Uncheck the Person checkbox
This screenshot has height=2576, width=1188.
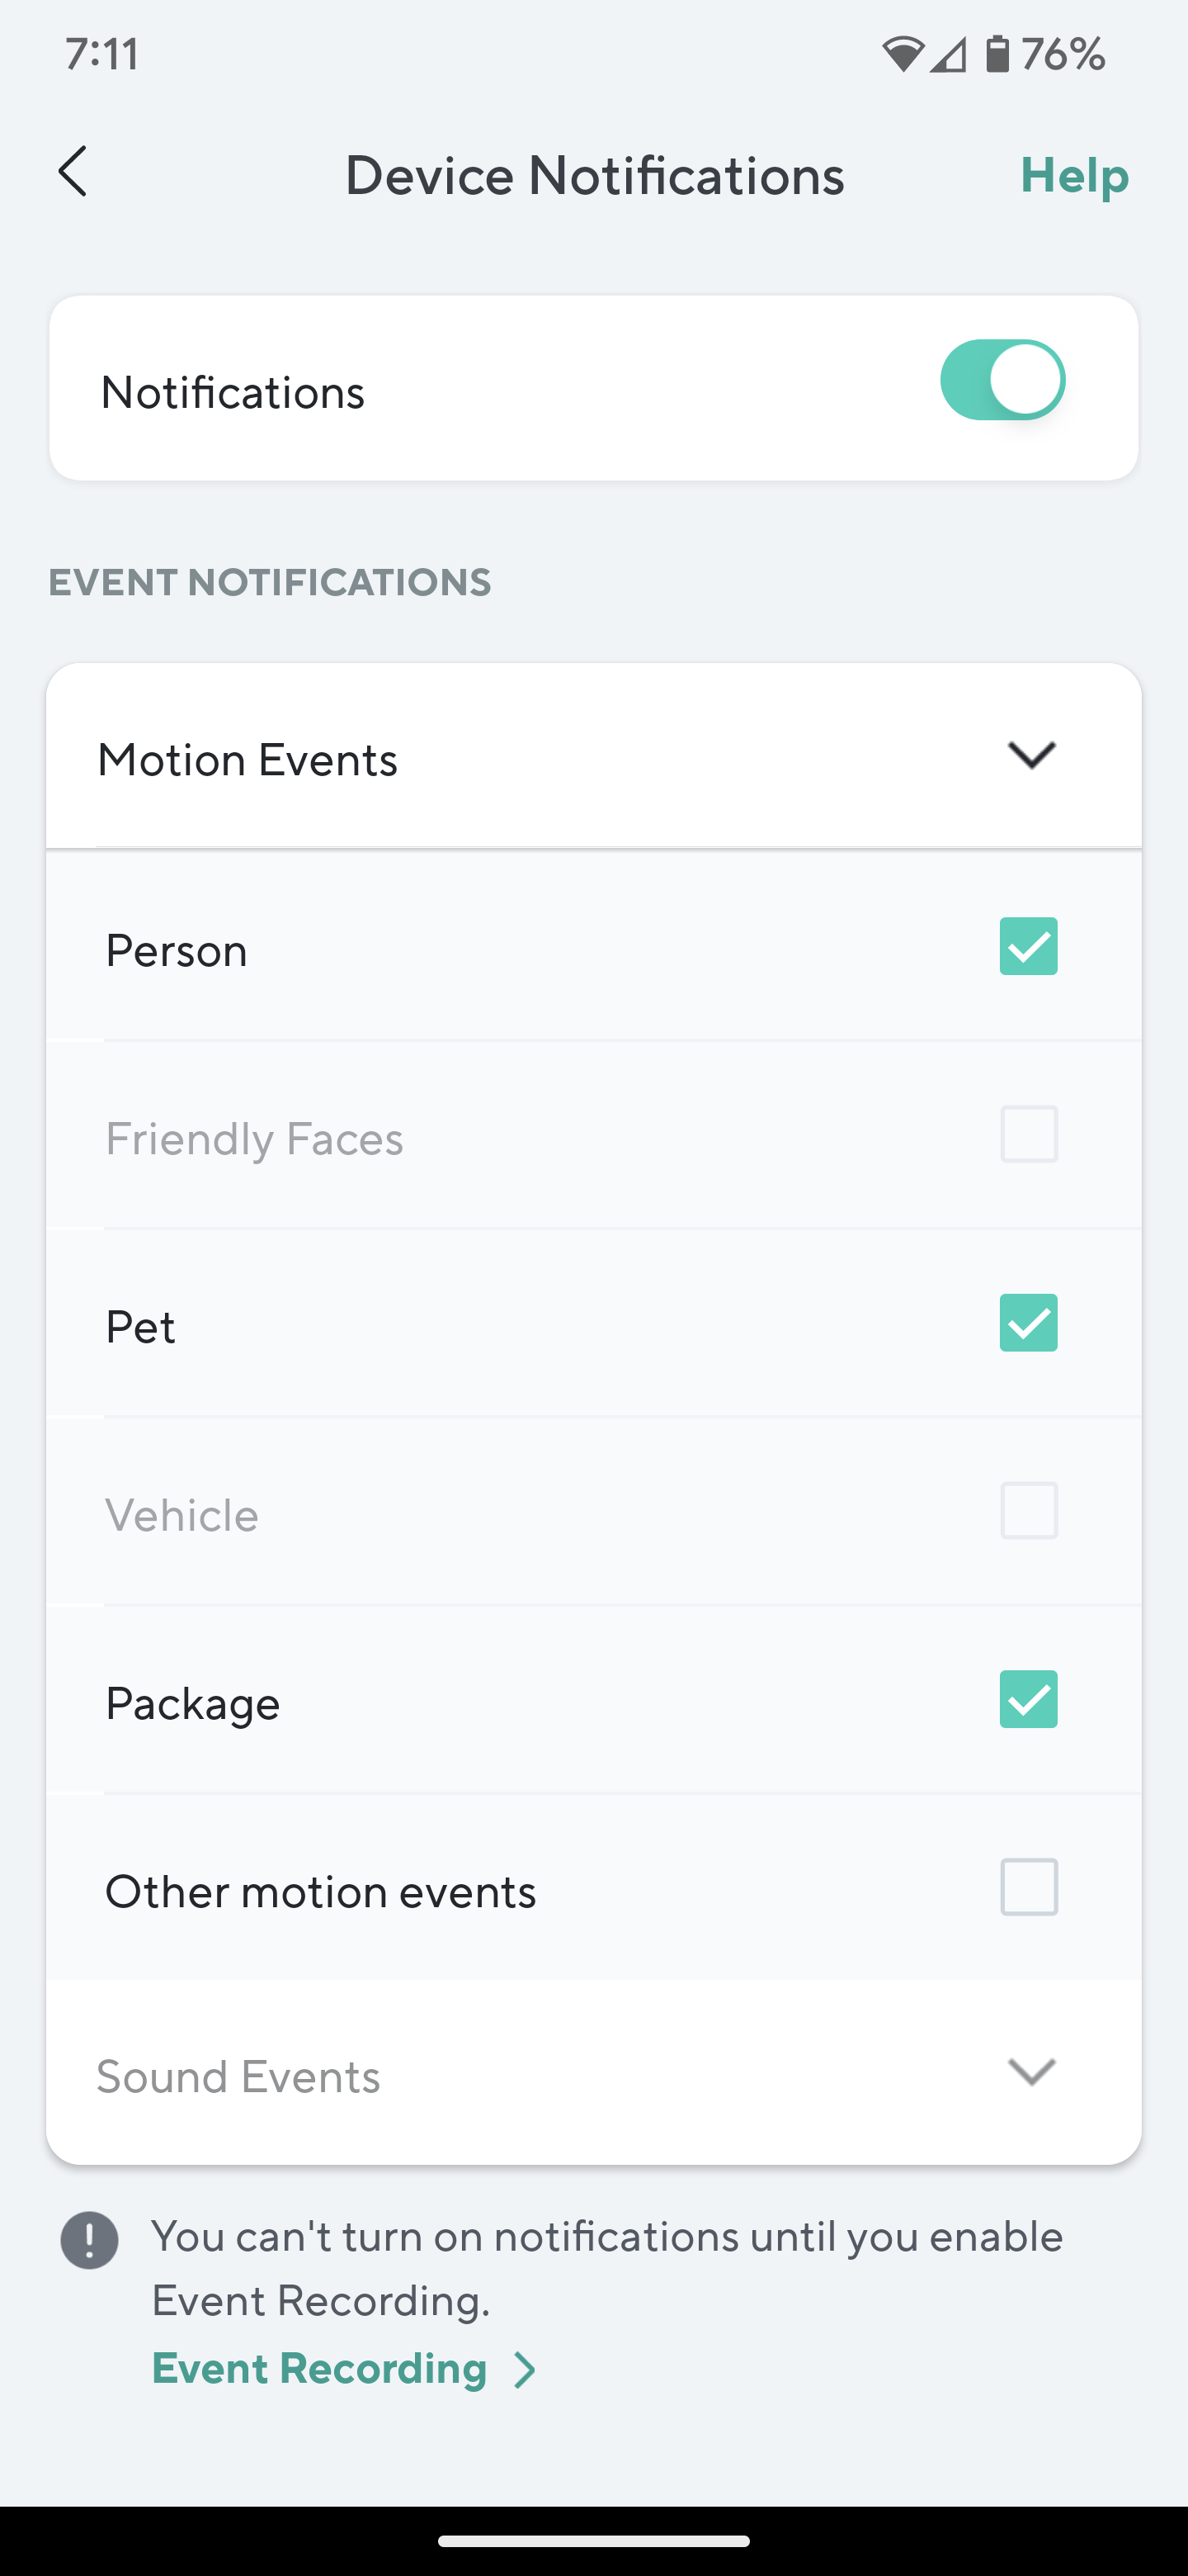tap(1028, 946)
